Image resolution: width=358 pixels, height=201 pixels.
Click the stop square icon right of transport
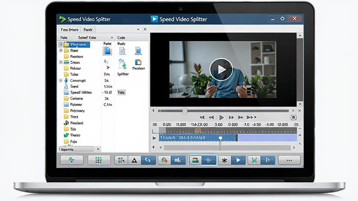(x=293, y=117)
